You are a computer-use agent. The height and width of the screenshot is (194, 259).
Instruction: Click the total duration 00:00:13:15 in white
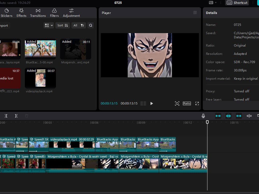click(129, 103)
